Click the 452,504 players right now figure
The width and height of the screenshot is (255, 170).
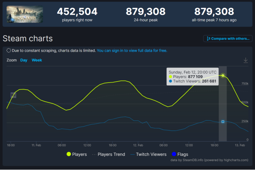tap(77, 11)
